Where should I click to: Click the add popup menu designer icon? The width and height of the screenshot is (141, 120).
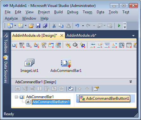[x=47, y=89]
